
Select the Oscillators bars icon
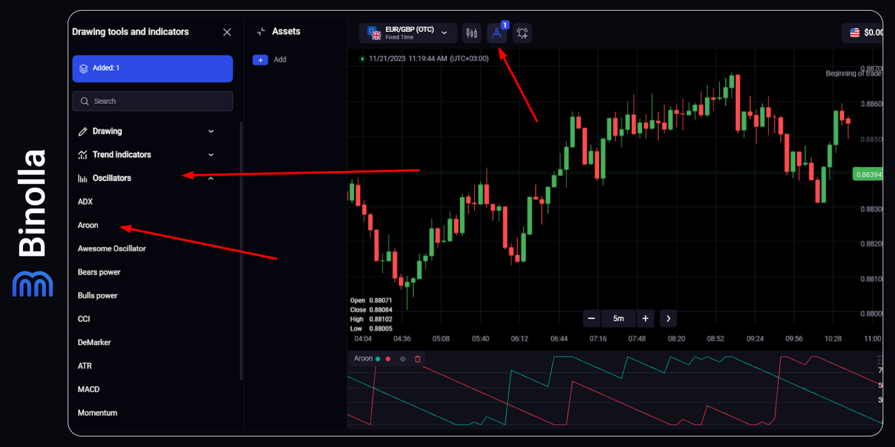pyautogui.click(x=83, y=178)
